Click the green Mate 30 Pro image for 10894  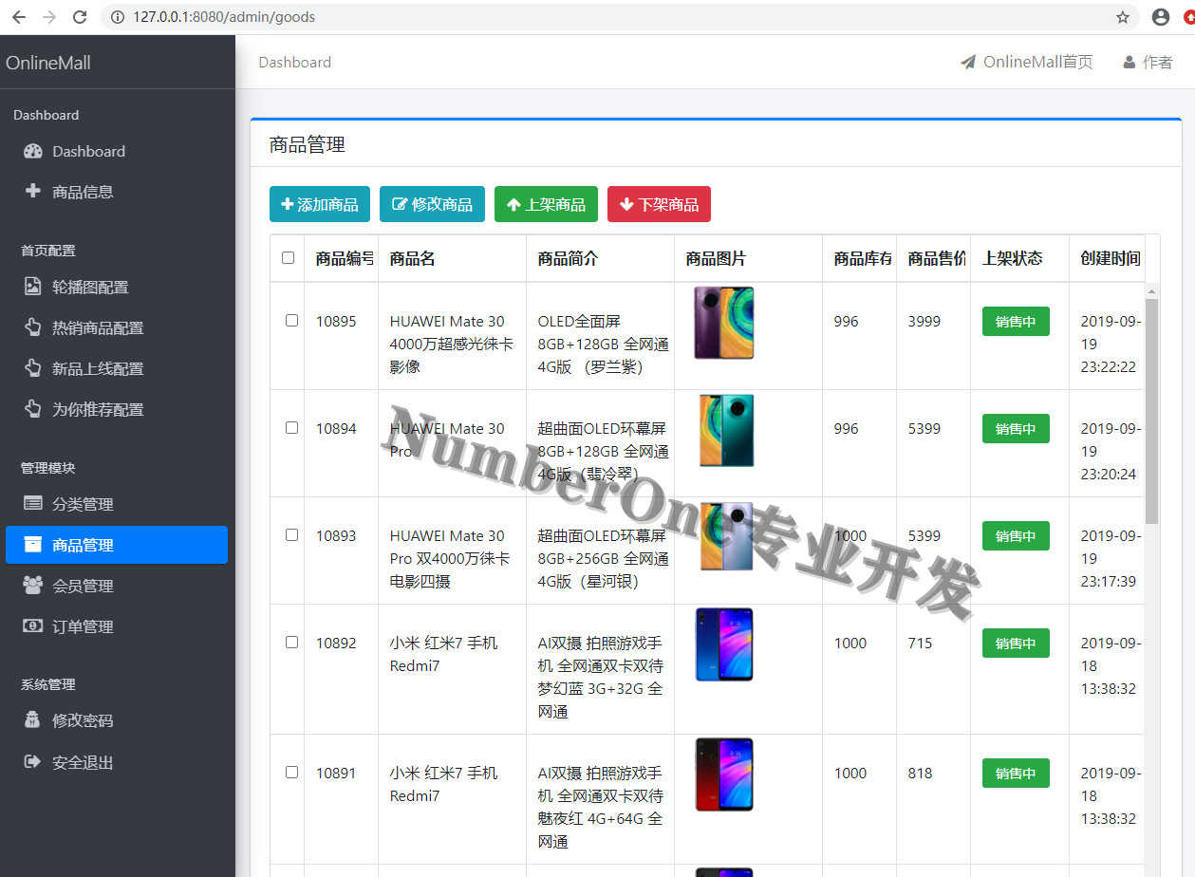click(x=726, y=430)
